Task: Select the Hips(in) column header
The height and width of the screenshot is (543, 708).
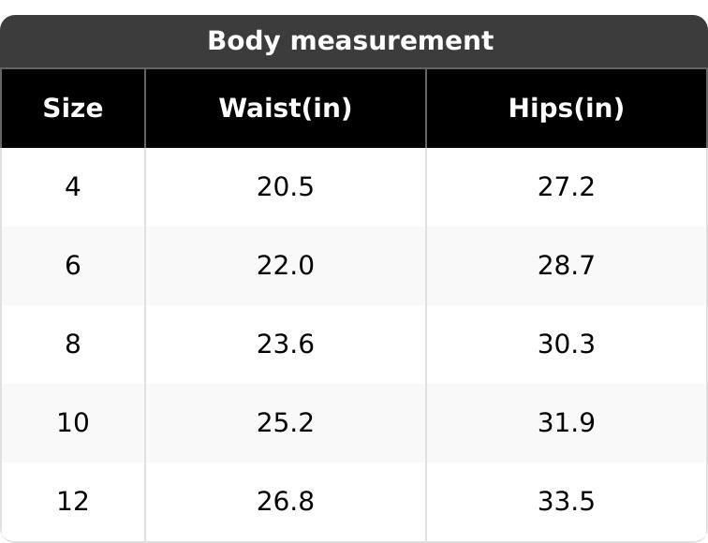Action: click(566, 109)
